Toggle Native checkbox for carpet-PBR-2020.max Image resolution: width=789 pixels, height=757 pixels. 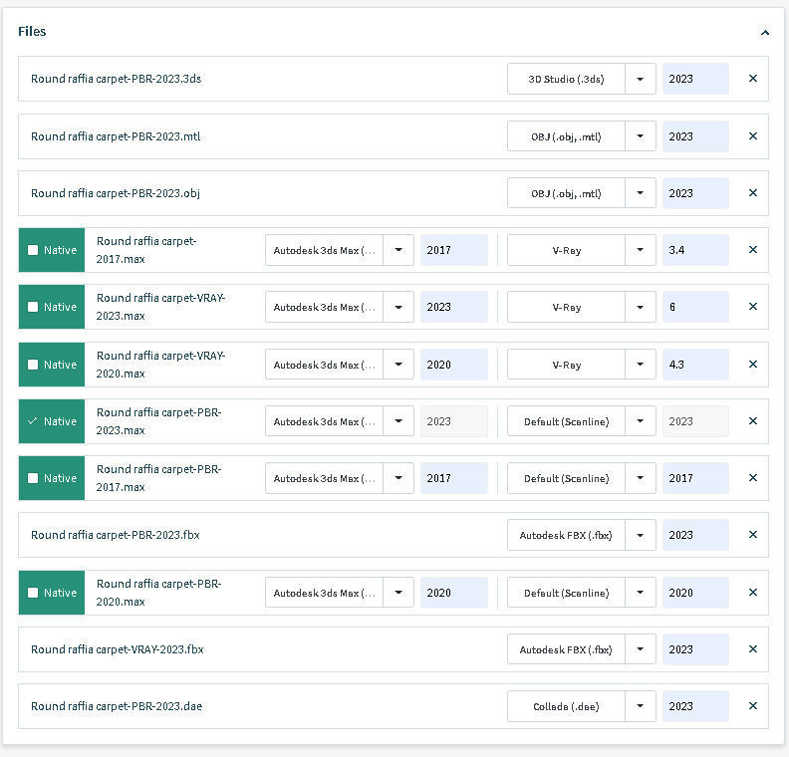33,593
